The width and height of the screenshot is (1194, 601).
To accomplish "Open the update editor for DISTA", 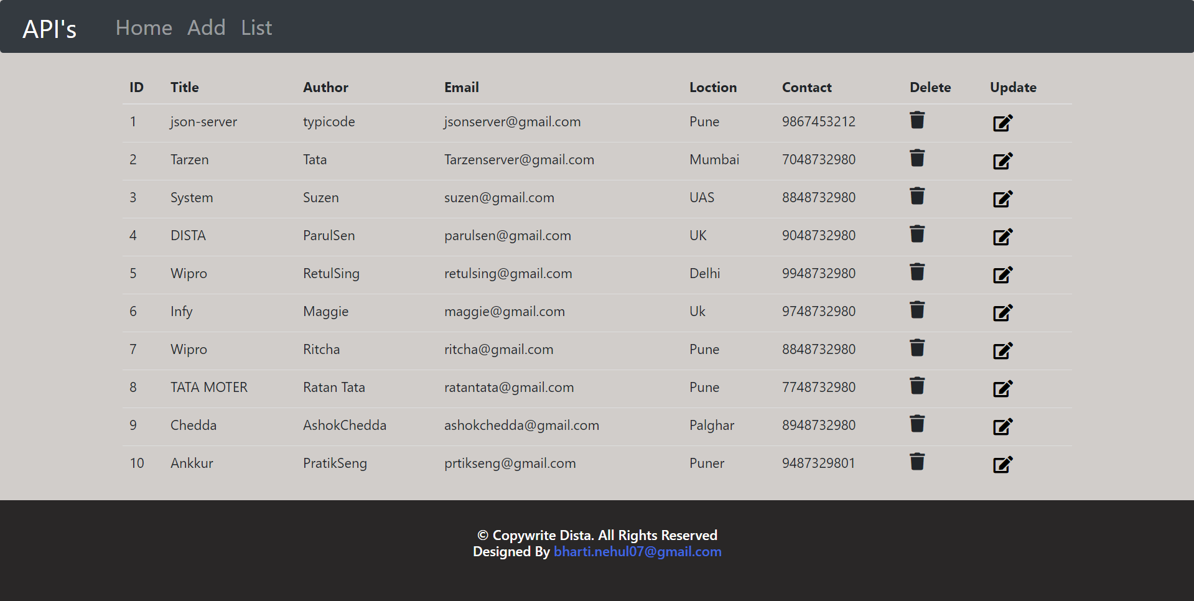I will [1002, 237].
